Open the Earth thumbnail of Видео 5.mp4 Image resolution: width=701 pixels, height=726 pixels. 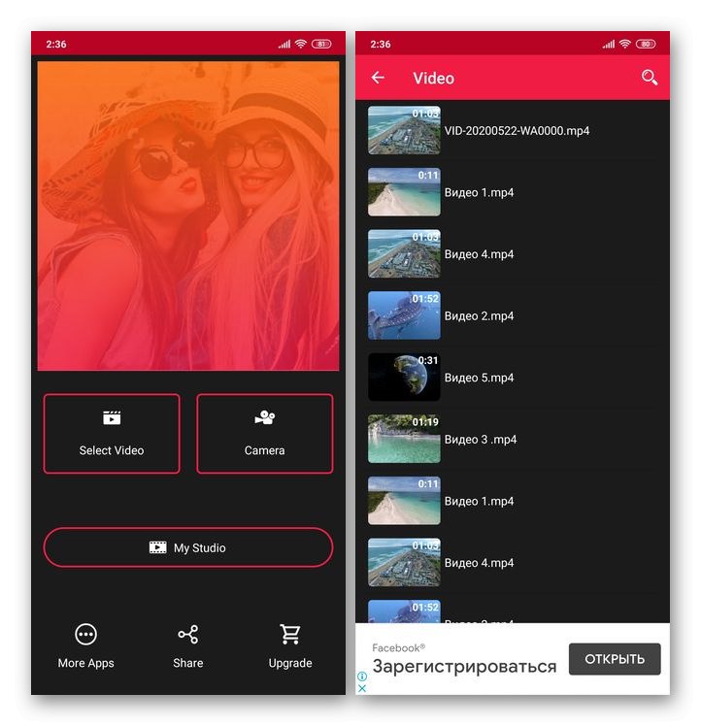[404, 377]
